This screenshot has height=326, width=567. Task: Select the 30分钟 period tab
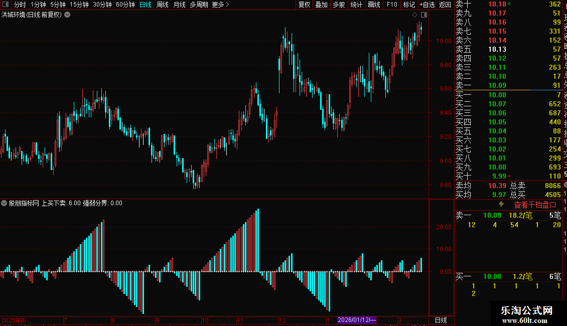(102, 5)
